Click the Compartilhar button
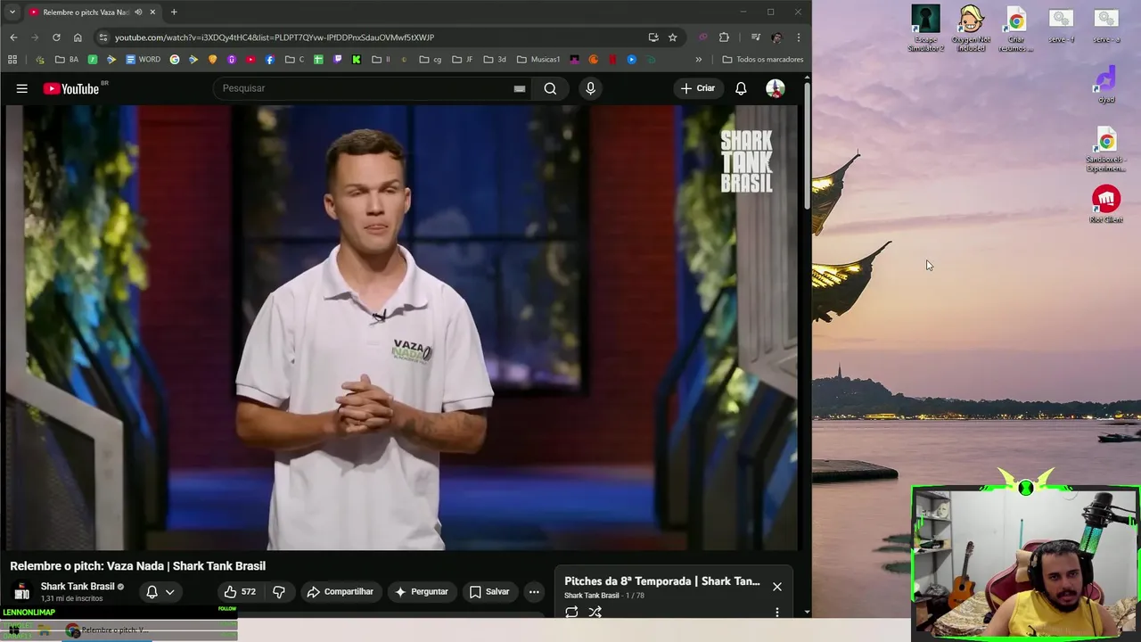 (340, 591)
